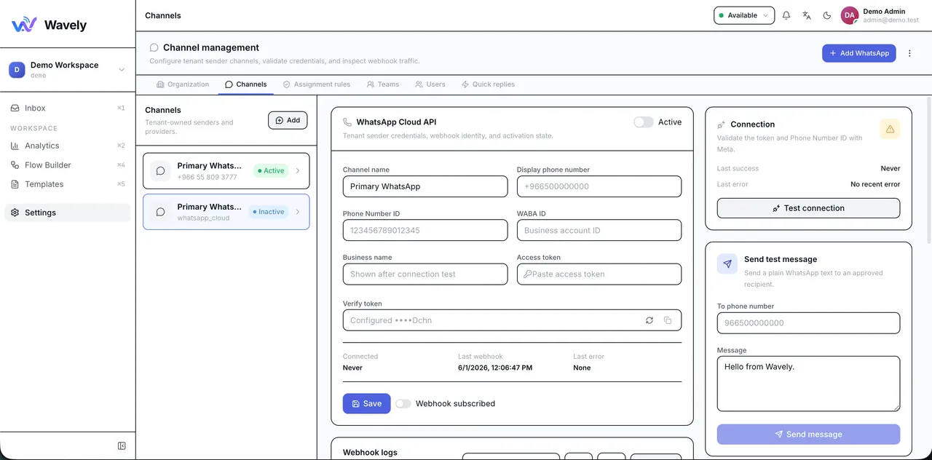Image resolution: width=932 pixels, height=460 pixels.
Task: Click the No recent error text
Action: [x=875, y=184]
